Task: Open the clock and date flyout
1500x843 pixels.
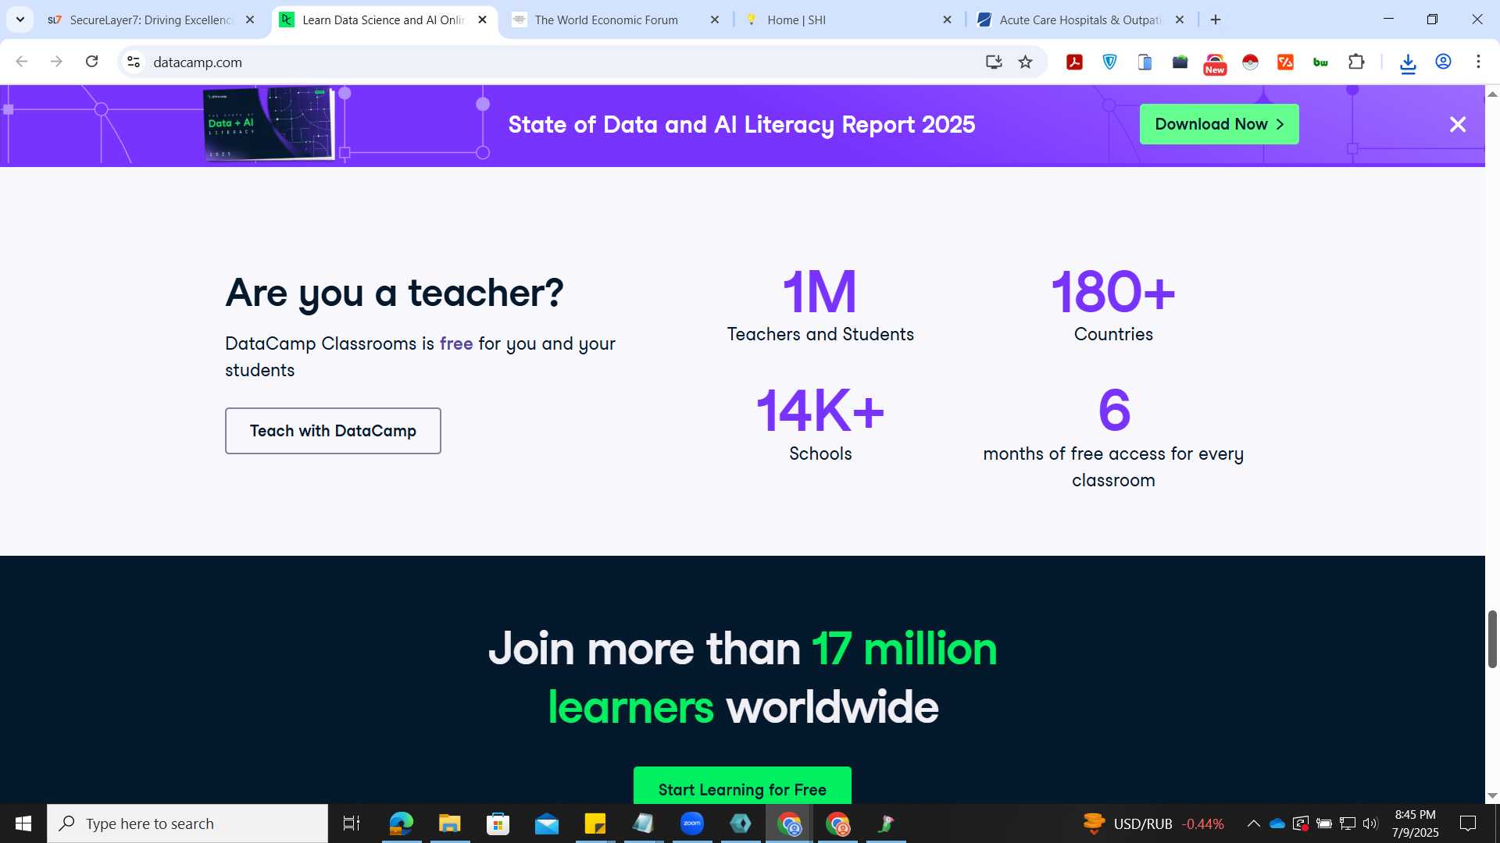Action: [x=1415, y=823]
